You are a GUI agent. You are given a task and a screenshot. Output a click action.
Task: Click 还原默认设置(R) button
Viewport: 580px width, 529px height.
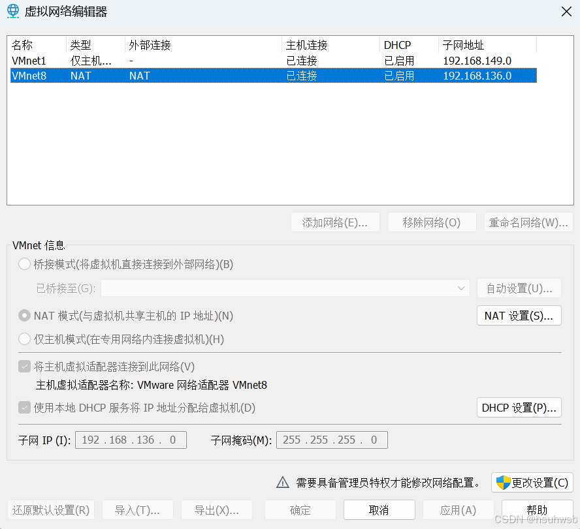tap(51, 510)
